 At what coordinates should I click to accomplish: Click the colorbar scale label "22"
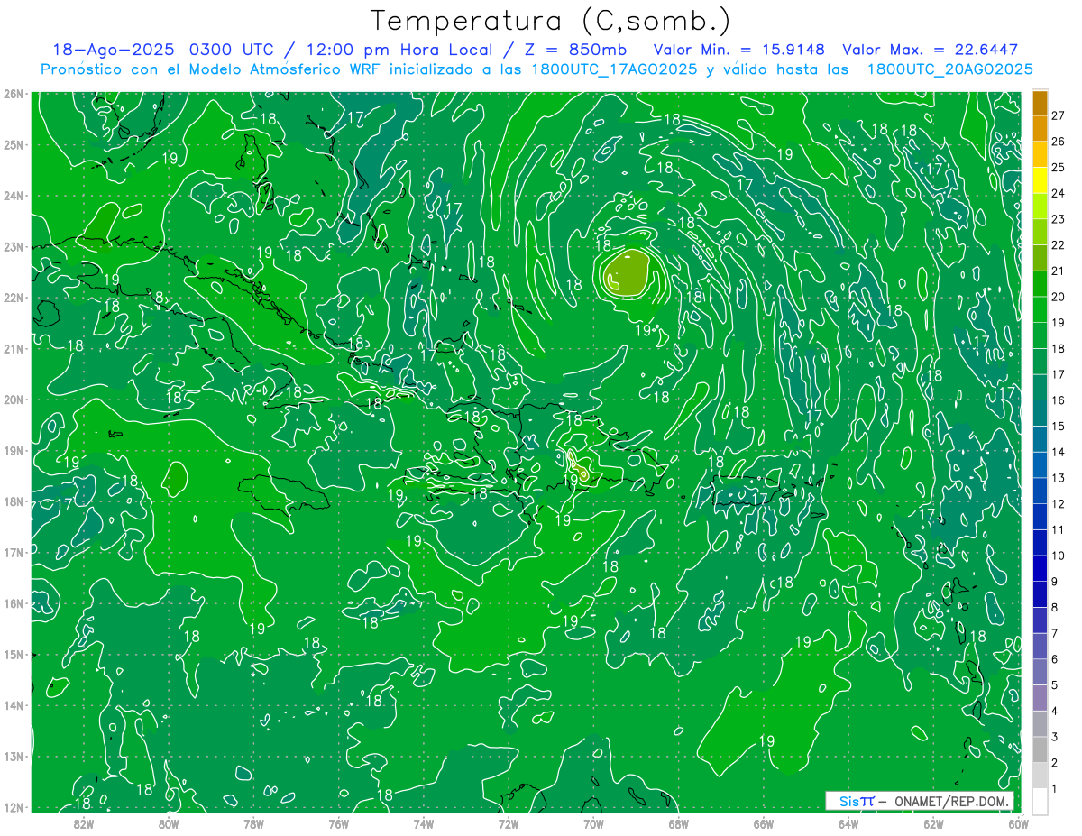pyautogui.click(x=1059, y=245)
